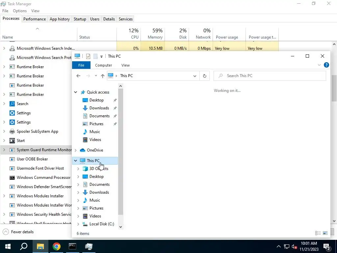This screenshot has width=337, height=253.
Task: Open the View ribbon tab in File Explorer
Action: point(125,65)
